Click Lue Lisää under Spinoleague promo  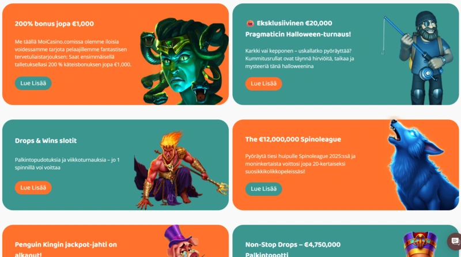(x=263, y=189)
